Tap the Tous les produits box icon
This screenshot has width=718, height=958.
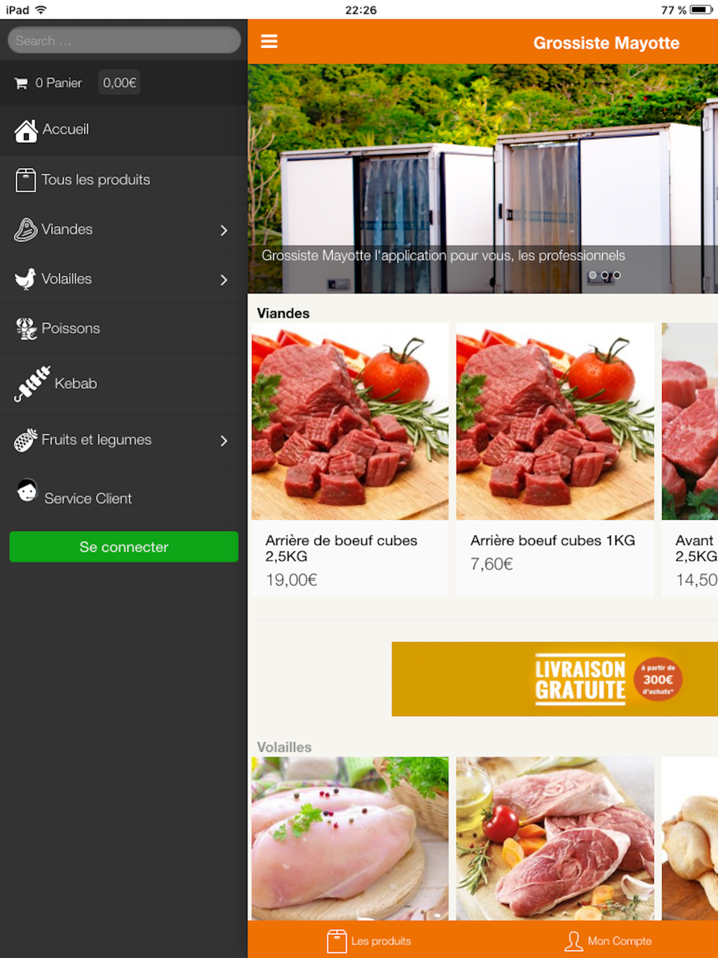tap(26, 180)
